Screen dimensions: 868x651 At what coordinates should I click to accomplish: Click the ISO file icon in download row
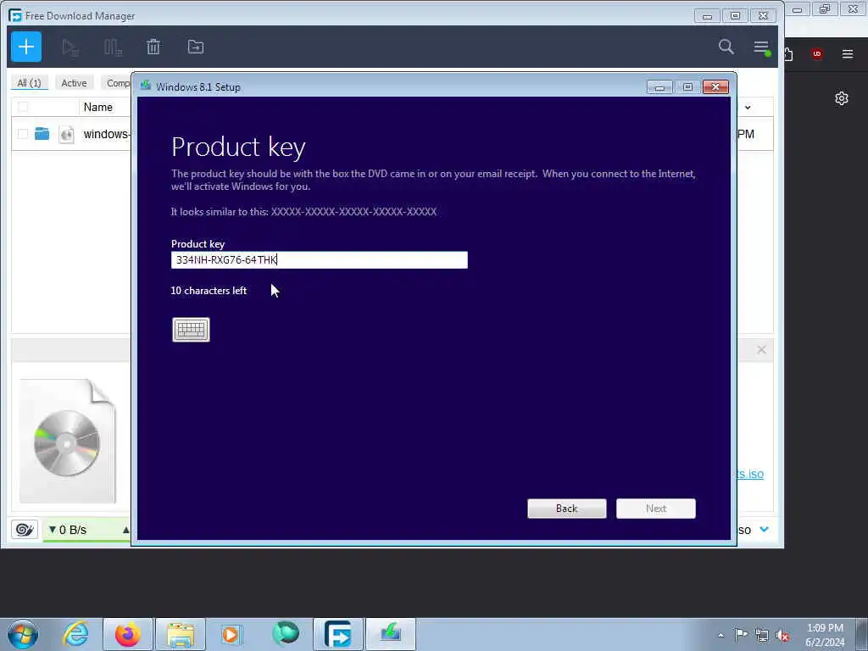pos(66,134)
